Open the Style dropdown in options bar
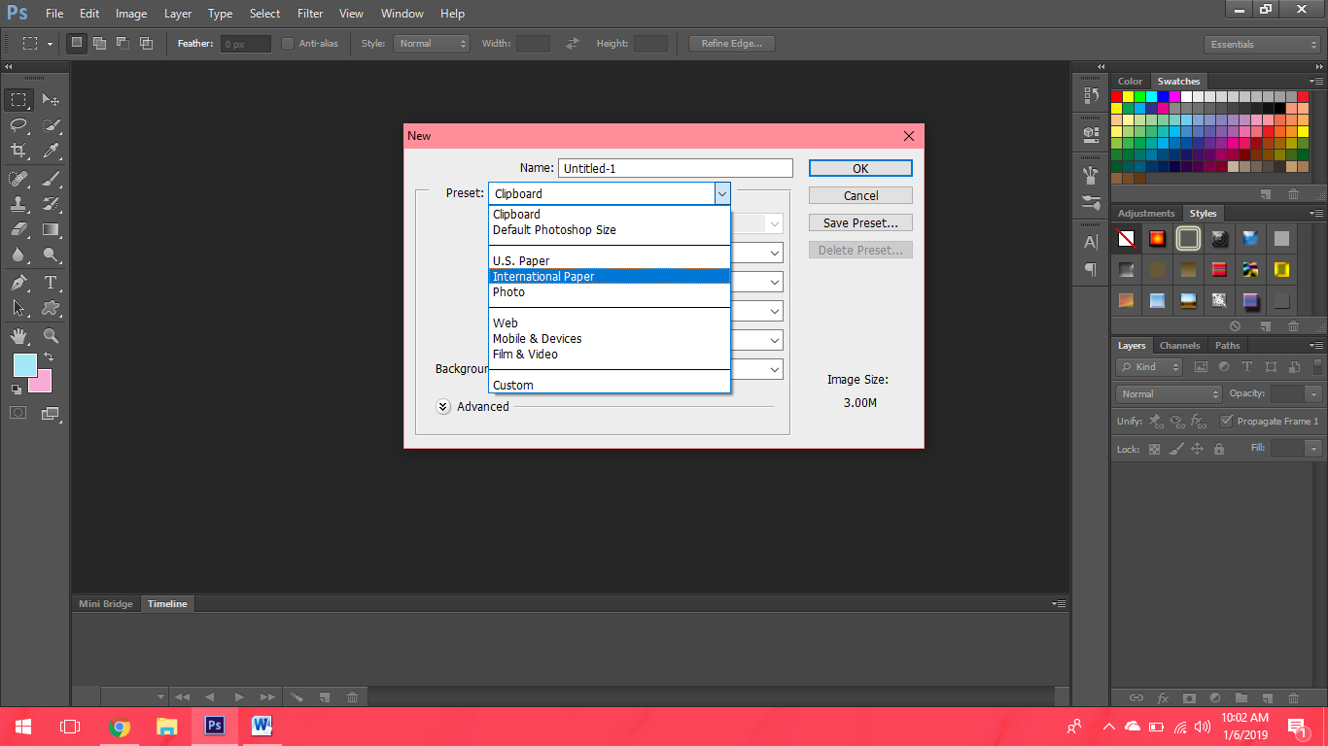The image size is (1328, 746). click(432, 44)
